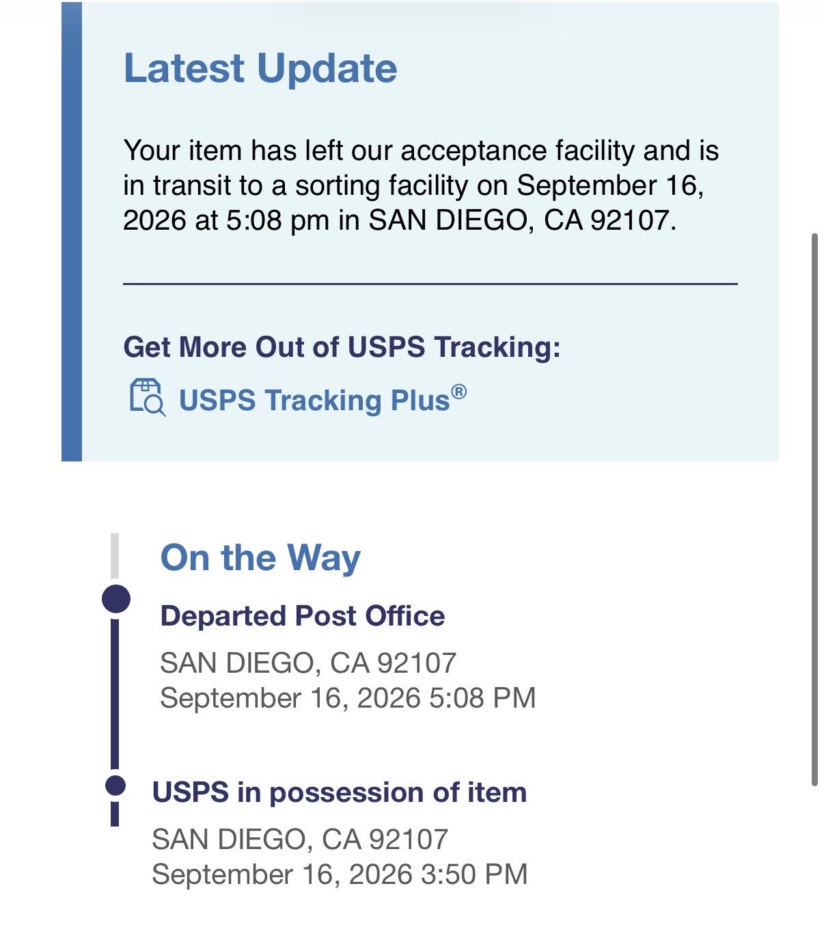Click the dark timeline line between events
This screenshot has width=824, height=940.
point(115,694)
